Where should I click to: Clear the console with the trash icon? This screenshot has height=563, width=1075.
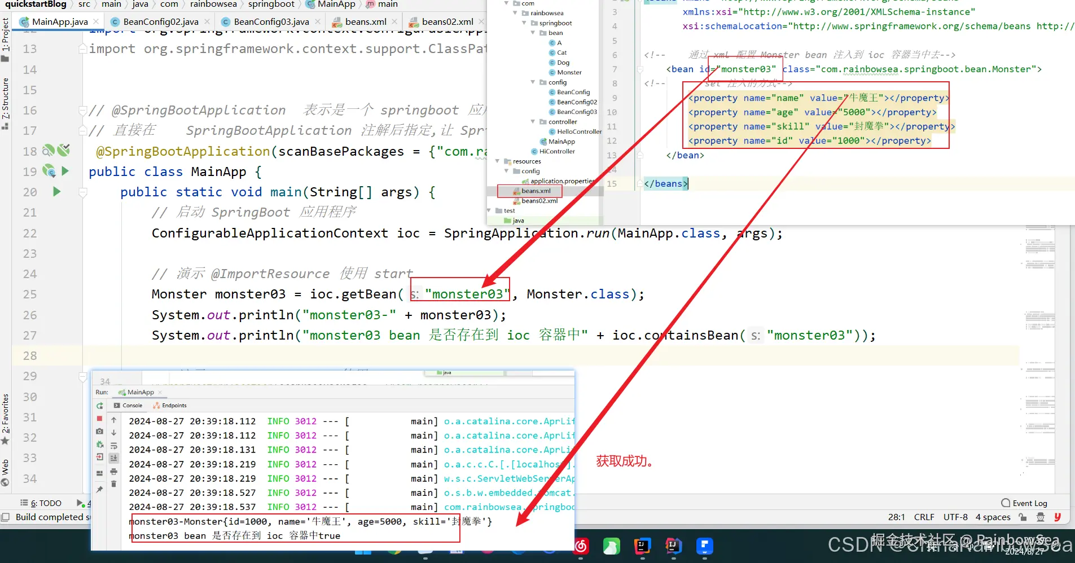pyautogui.click(x=113, y=484)
